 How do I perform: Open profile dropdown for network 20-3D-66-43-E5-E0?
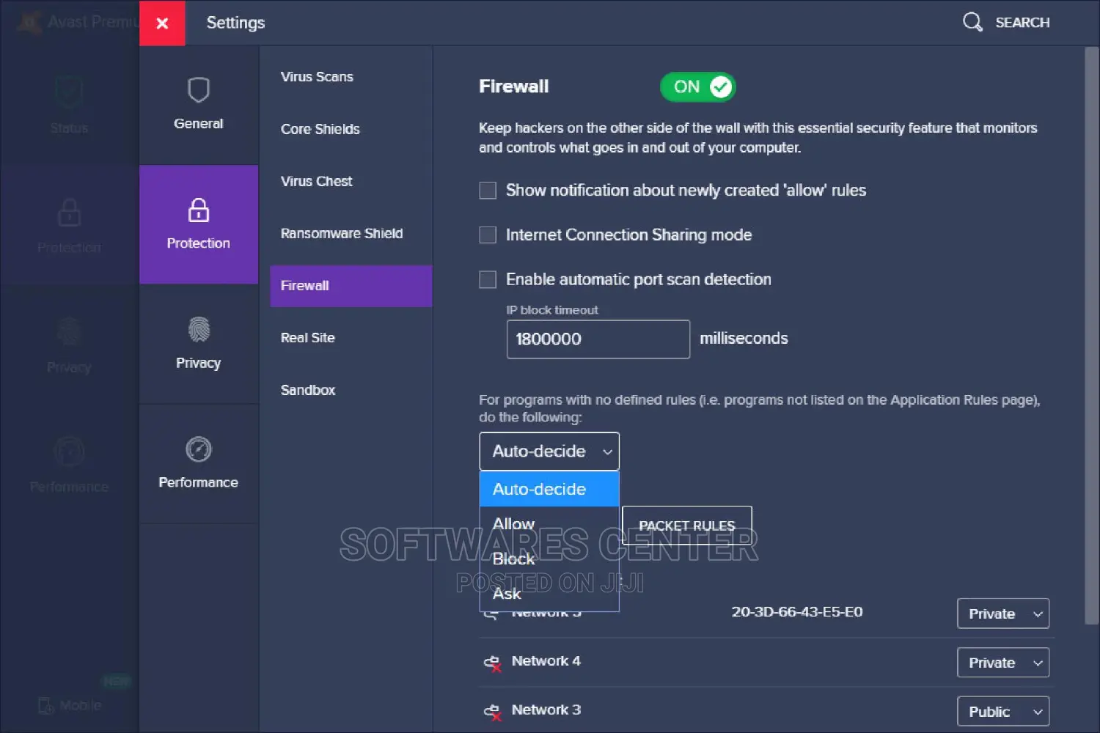click(1003, 614)
